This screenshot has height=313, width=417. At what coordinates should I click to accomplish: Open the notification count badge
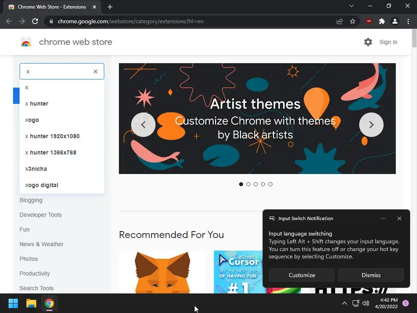[406, 303]
